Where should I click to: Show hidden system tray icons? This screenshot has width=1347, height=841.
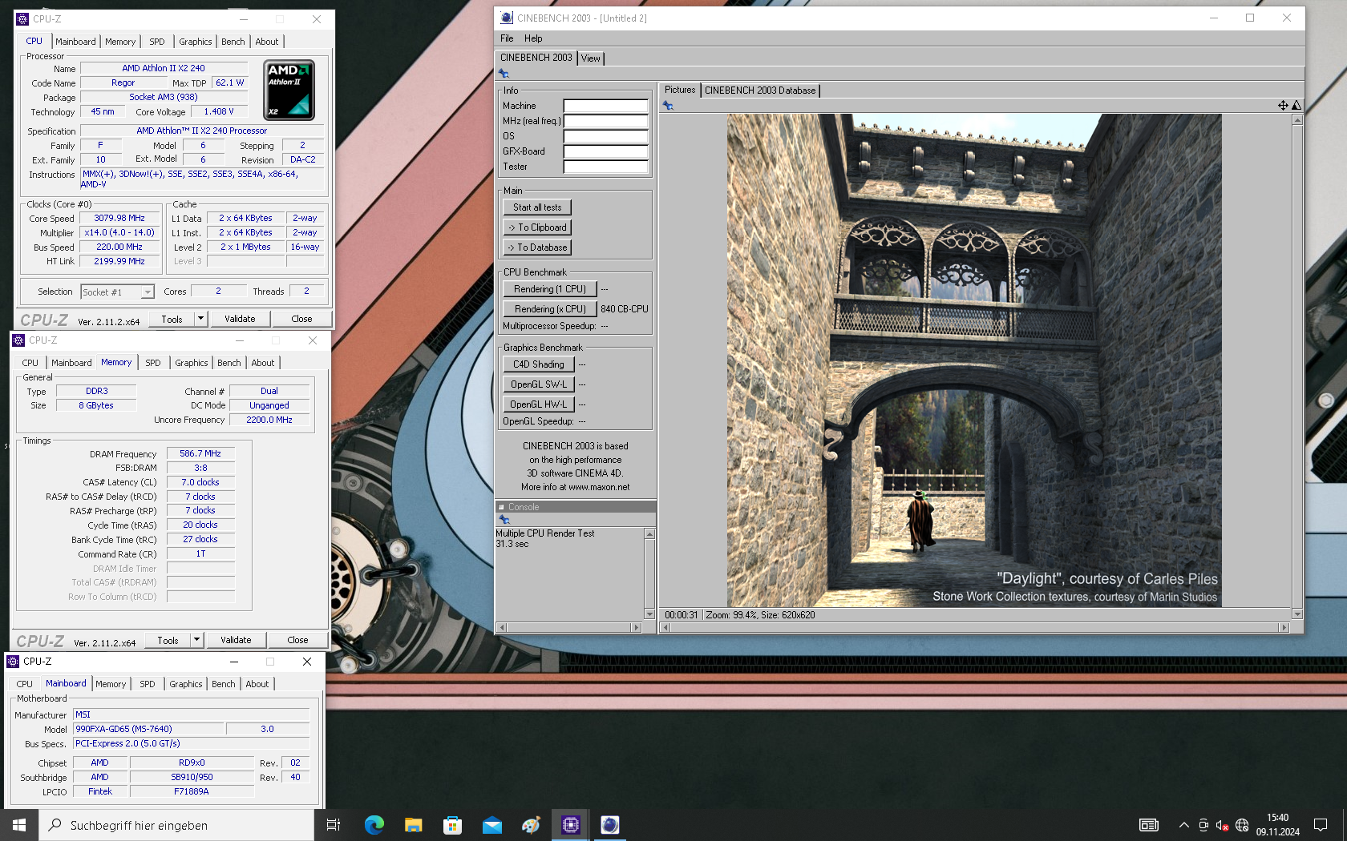click(1183, 825)
